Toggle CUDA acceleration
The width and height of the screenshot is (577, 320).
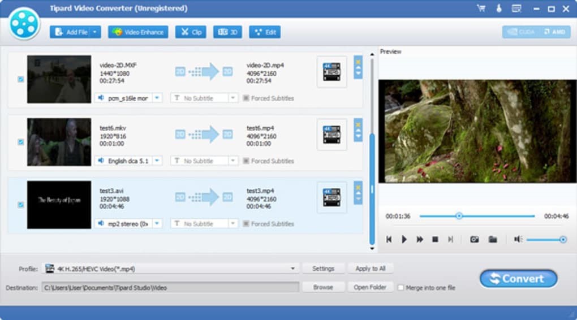520,32
